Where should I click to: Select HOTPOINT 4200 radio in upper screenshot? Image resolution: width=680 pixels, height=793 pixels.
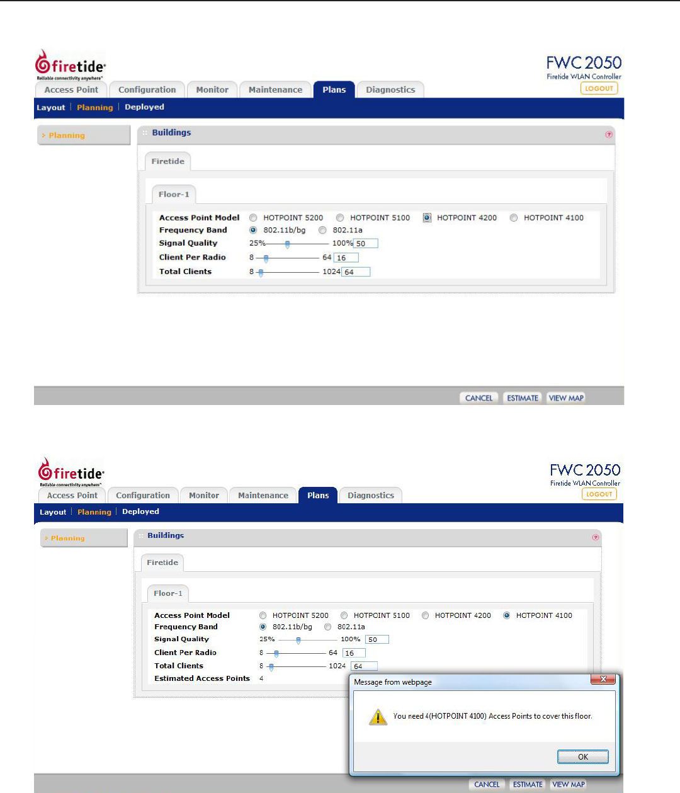pos(427,218)
